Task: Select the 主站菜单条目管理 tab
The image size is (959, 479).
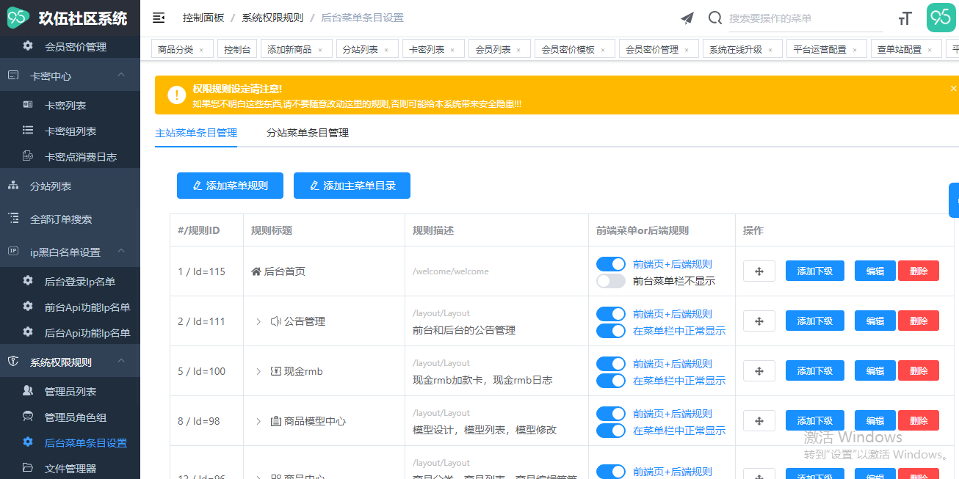Action: [196, 133]
